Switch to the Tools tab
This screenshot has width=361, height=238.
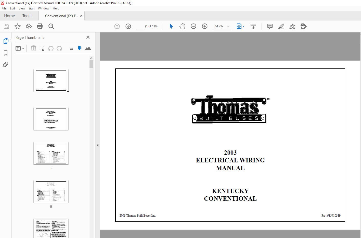[x=27, y=16]
